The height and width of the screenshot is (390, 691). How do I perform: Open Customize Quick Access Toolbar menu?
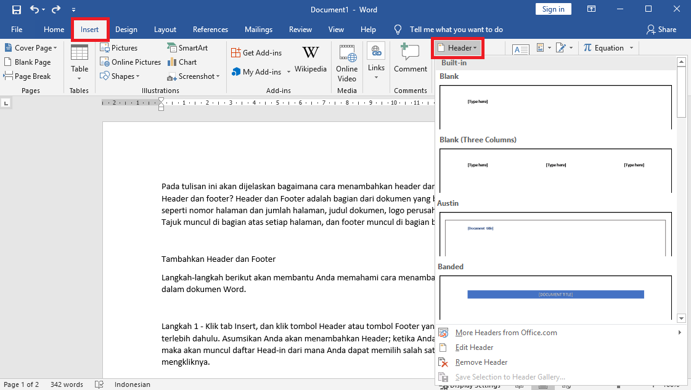73,10
